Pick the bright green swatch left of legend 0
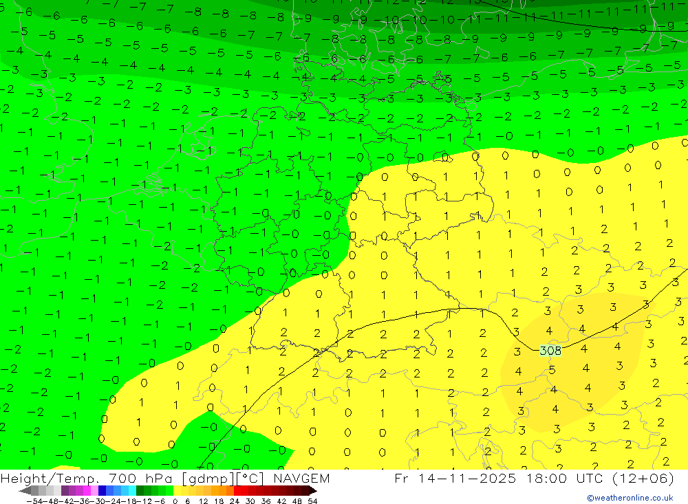The height and width of the screenshot is (504, 688). [169, 490]
